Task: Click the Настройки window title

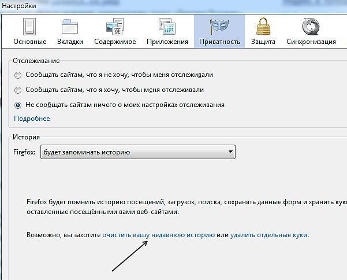Action: click(x=19, y=6)
